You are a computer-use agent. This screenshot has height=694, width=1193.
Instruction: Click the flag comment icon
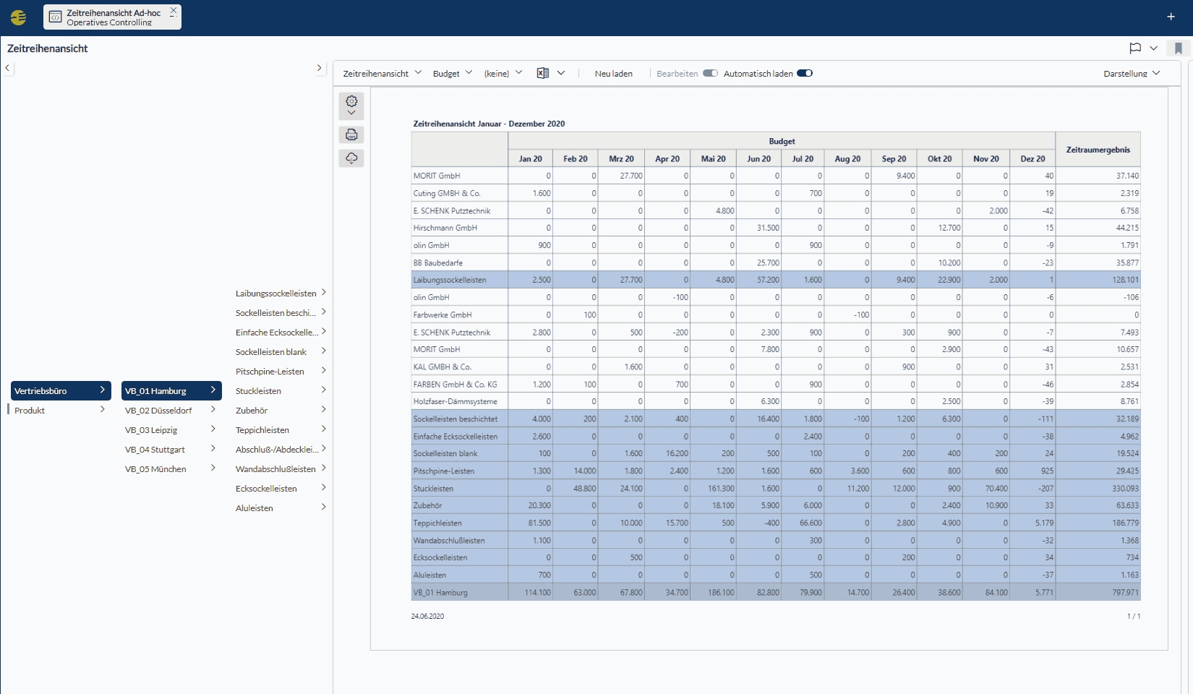[1135, 48]
